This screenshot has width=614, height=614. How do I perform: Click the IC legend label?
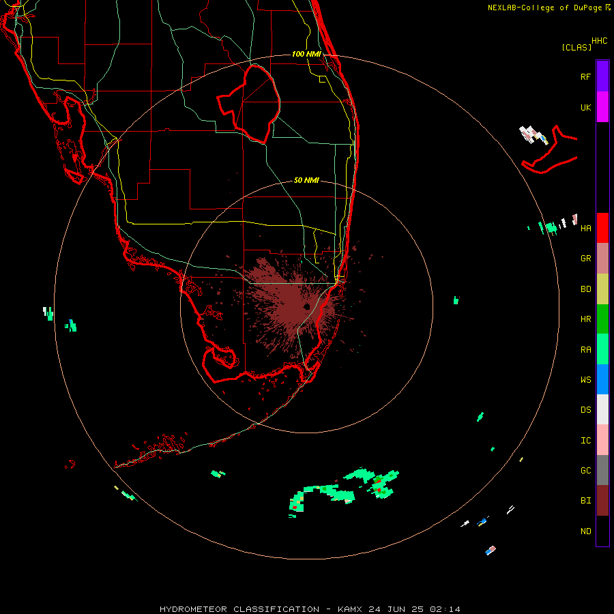click(585, 441)
